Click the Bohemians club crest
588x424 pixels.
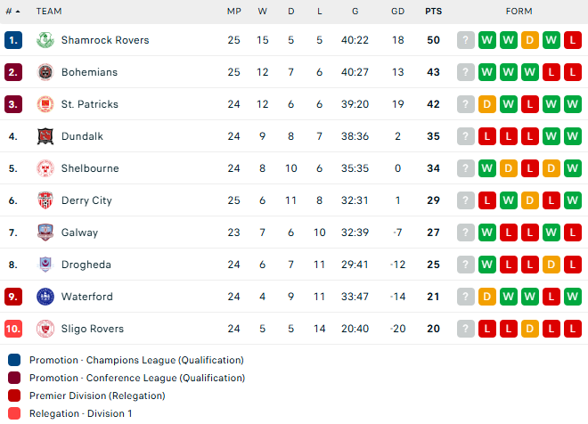[x=45, y=72]
